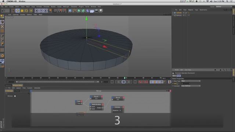Click the purple deformer icon
Image resolution: width=235 pixels, height=132 pixels.
[88, 11]
